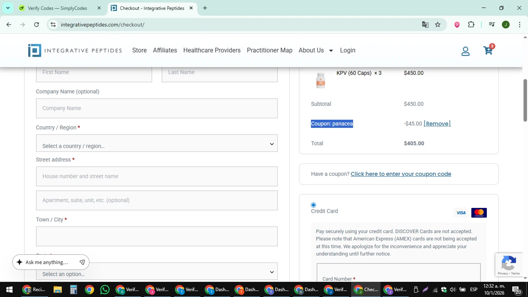The width and height of the screenshot is (528, 297).
Task: Click the Apartment, suite, unit field
Action: (157, 200)
